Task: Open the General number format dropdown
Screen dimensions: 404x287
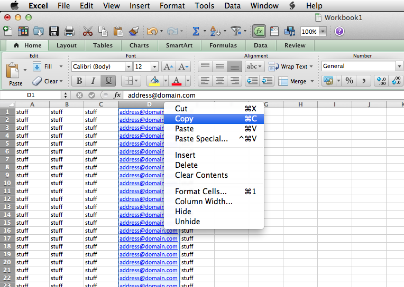Action: coord(399,66)
